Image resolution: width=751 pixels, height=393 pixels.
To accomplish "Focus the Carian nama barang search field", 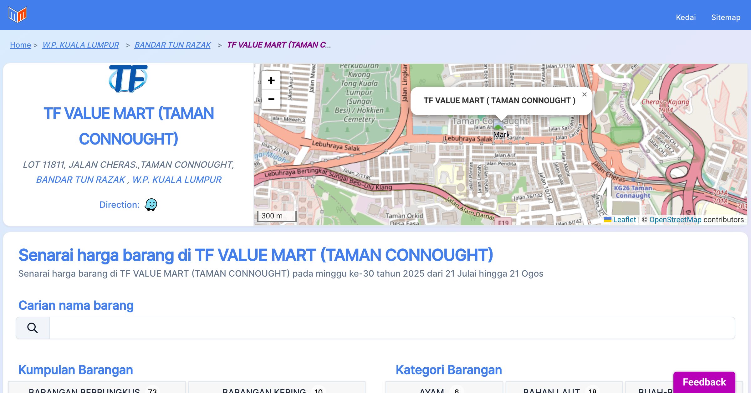I will pos(392,328).
